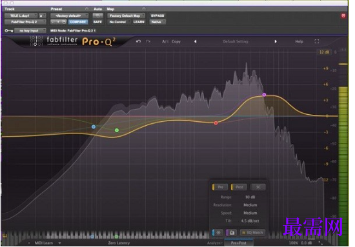Open the Help menu
This screenshot has width=355, height=247.
pyautogui.click(x=299, y=41)
